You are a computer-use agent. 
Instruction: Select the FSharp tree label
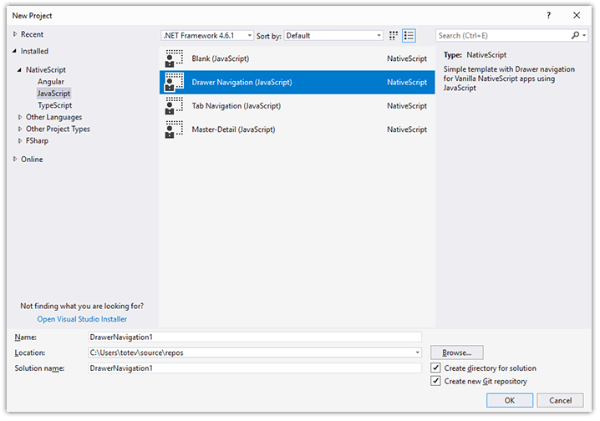click(37, 140)
